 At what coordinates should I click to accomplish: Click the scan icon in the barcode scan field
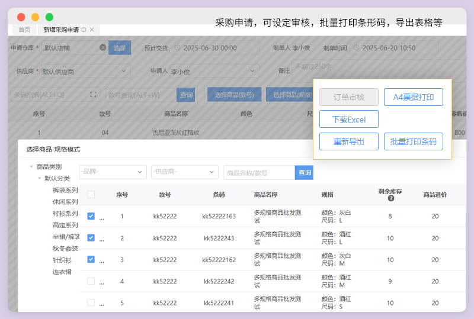94,95
